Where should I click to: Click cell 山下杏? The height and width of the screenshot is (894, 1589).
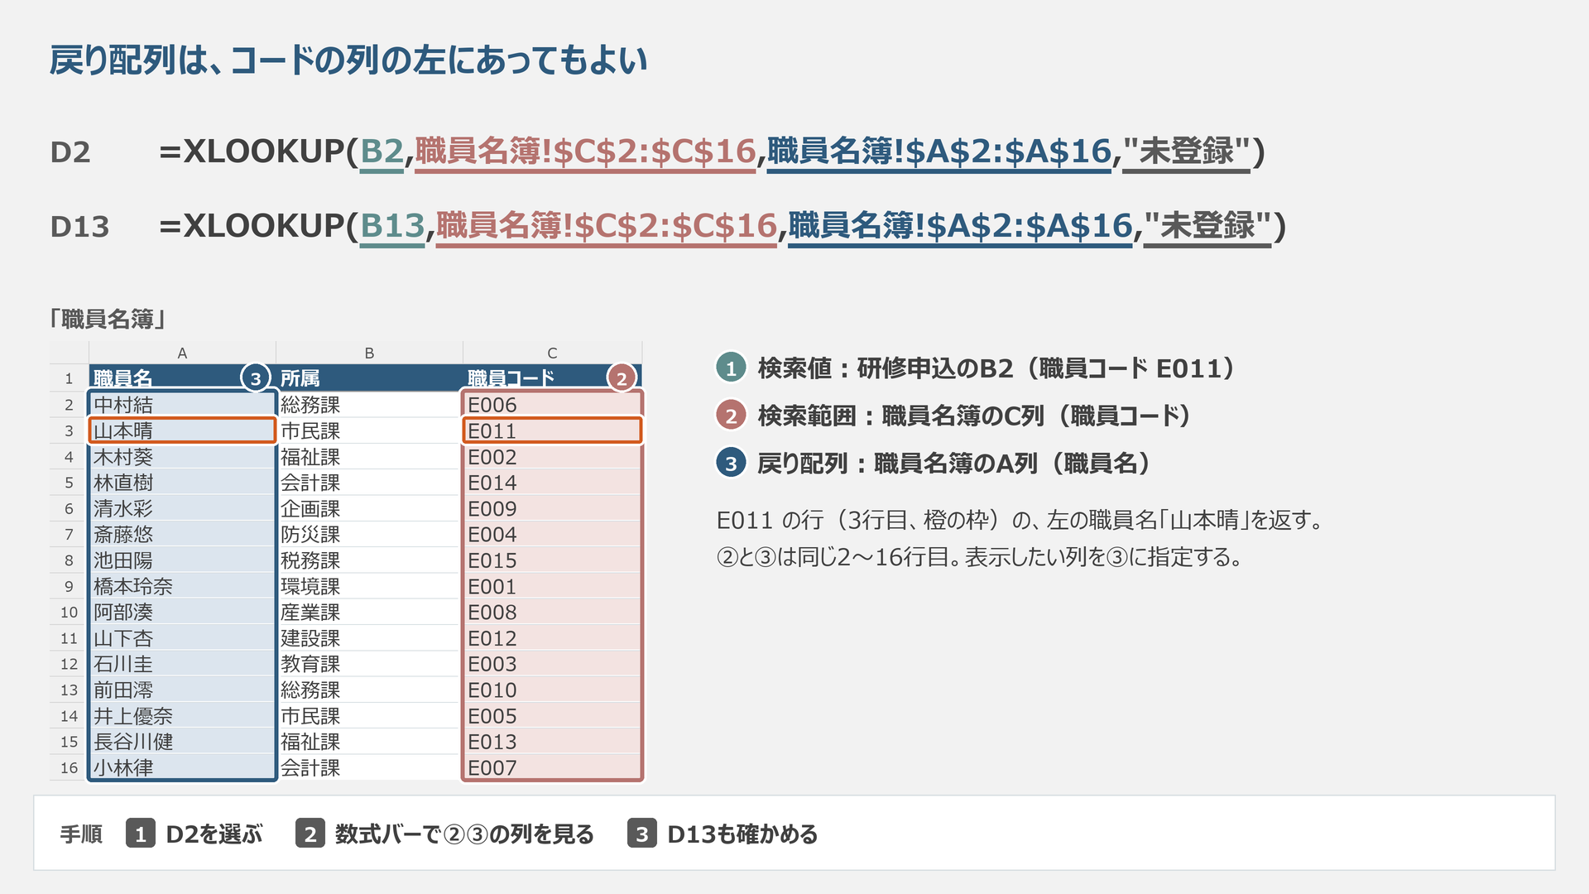[x=182, y=638]
